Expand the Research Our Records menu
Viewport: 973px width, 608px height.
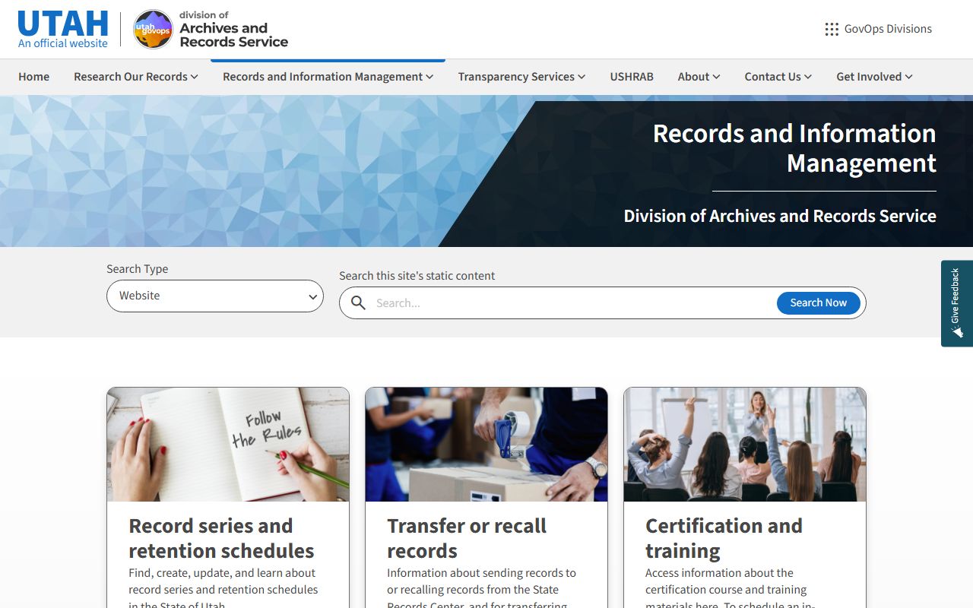pyautogui.click(x=135, y=77)
